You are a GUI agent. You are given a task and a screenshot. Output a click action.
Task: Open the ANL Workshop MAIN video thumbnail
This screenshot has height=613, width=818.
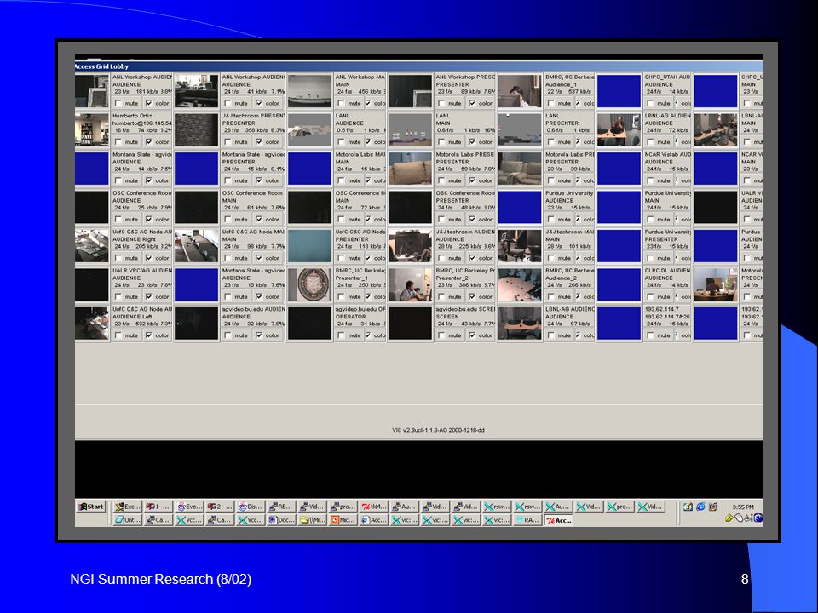click(310, 91)
